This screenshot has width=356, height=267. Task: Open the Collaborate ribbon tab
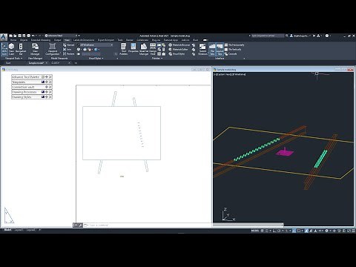142,40
